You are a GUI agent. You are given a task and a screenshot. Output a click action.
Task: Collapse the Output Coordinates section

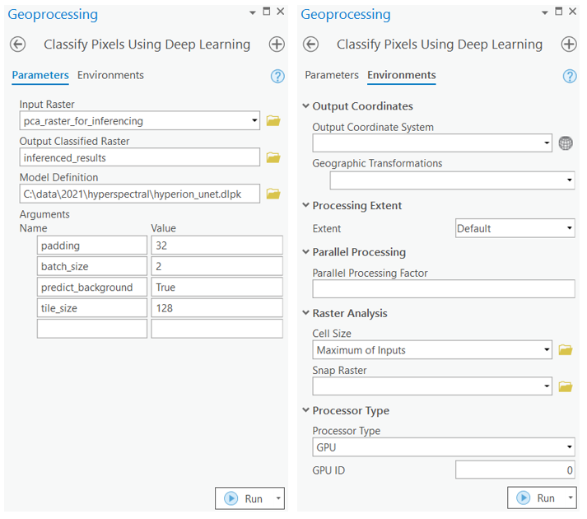[306, 106]
